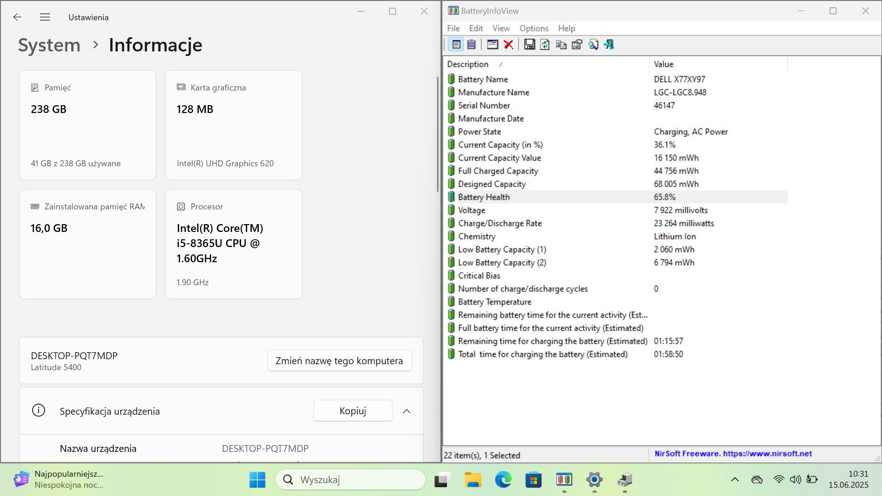Refresh battery data with green arrows icon
This screenshot has width=882, height=496.
545,45
